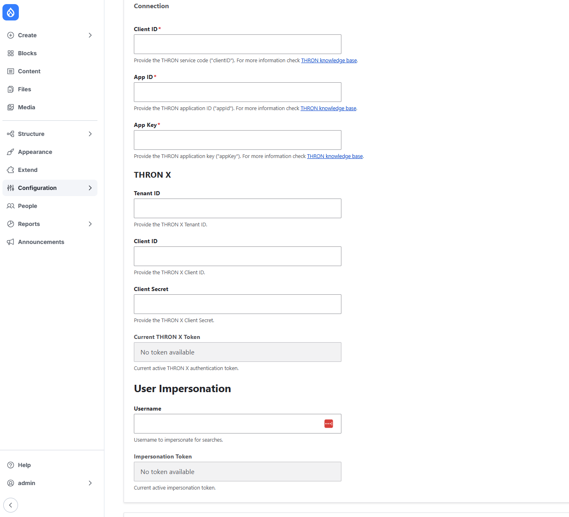Click the Files document icon
This screenshot has width=569, height=517.
[x=11, y=89]
